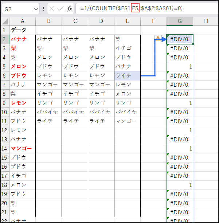Image resolution: width=219 pixels, height=223 pixels.
Task: Select column E header
Action: point(127,21)
